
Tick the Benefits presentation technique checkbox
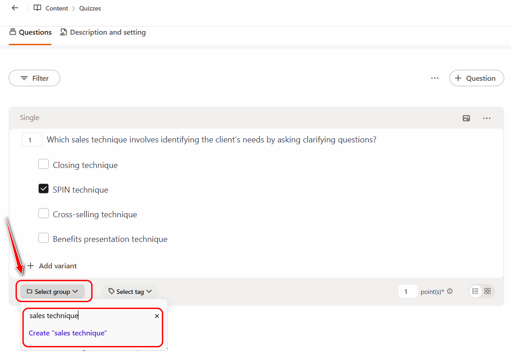pos(43,238)
